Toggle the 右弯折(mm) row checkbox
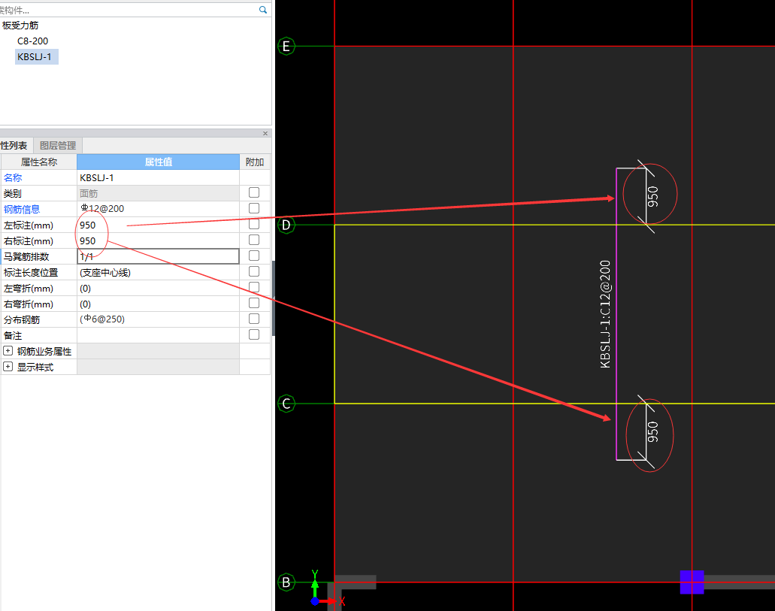 [254, 304]
